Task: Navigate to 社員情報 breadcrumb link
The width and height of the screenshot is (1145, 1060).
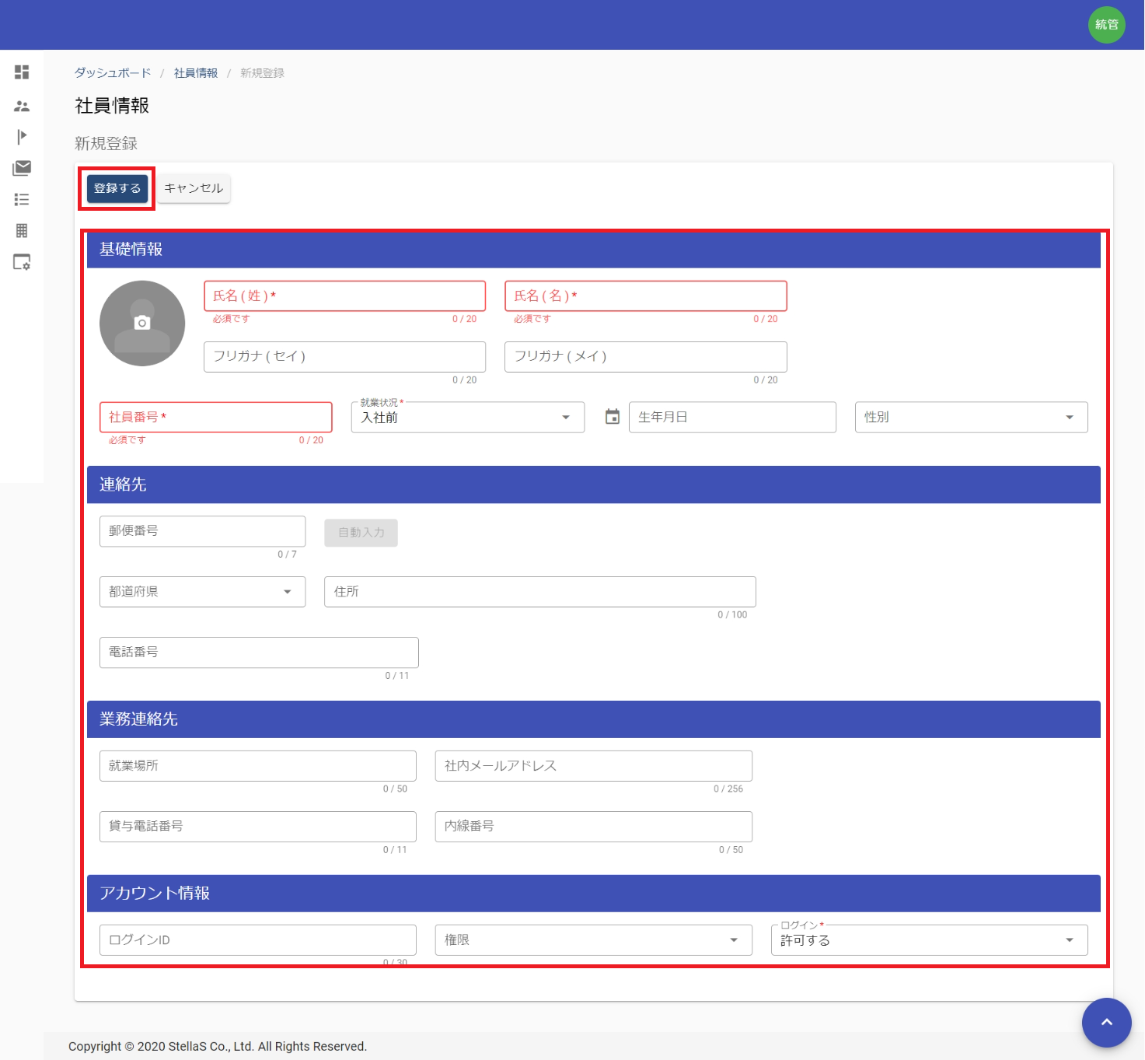Action: [196, 73]
